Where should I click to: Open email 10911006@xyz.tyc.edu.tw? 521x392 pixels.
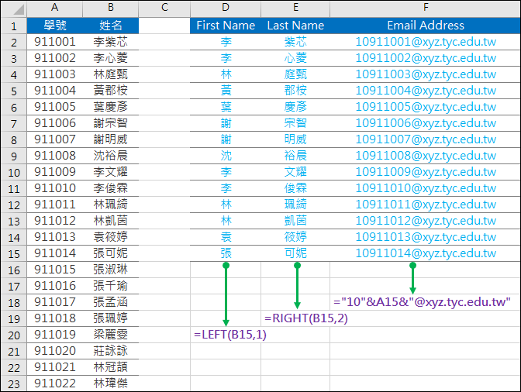pyautogui.click(x=426, y=123)
